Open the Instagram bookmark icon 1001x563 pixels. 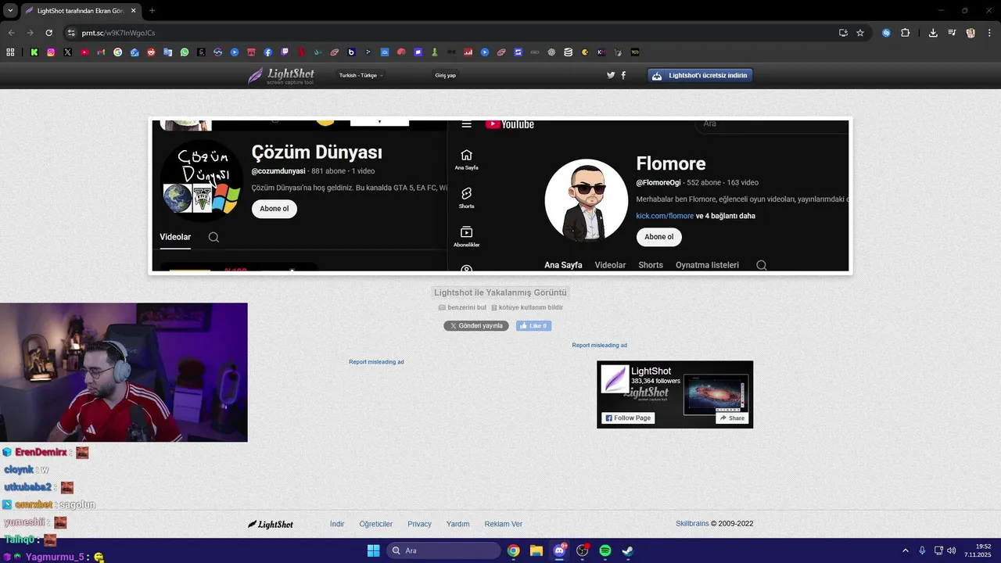coord(51,52)
